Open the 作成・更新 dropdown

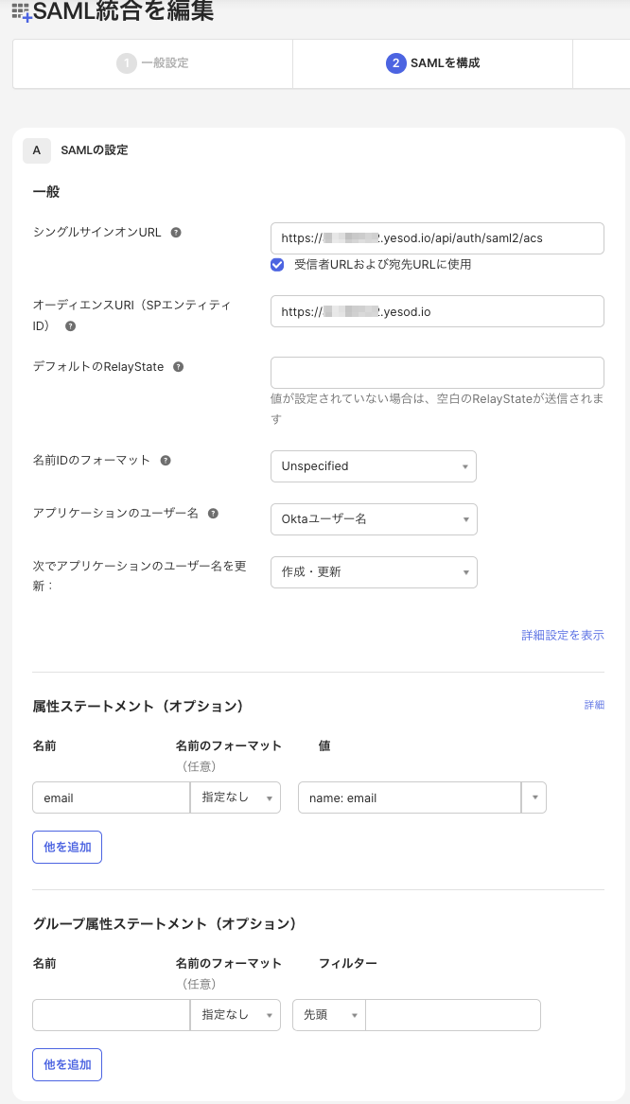(x=373, y=572)
